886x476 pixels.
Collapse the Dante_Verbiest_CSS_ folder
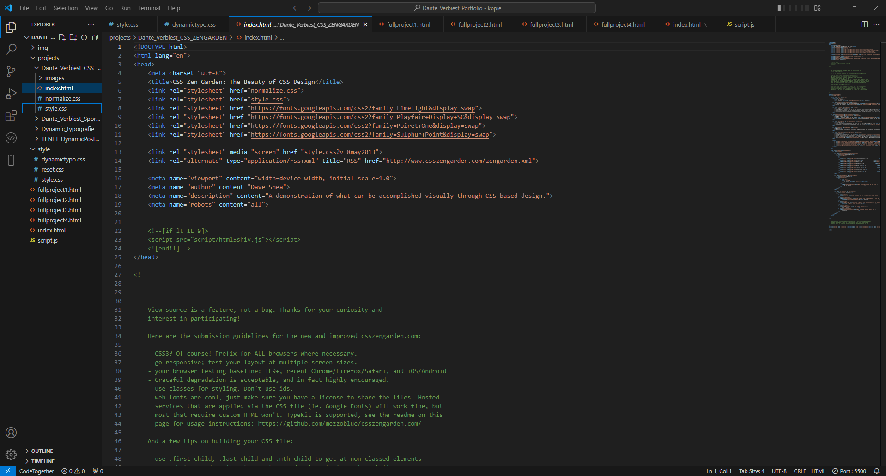point(62,68)
